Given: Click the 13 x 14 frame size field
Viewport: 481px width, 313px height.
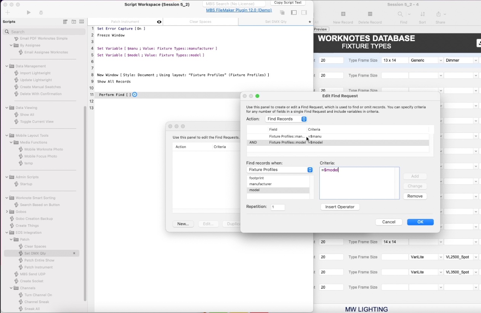Looking at the screenshot, I should [394, 61].
